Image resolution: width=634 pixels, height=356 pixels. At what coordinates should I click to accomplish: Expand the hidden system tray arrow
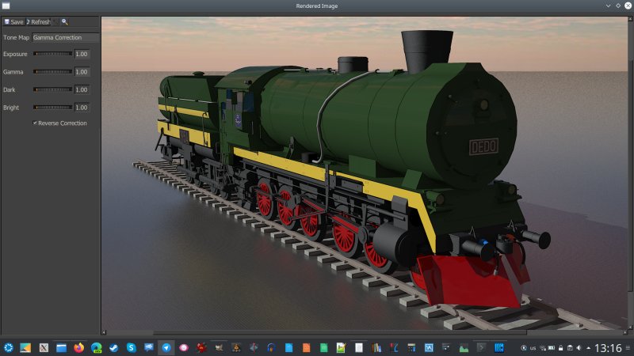(588, 348)
